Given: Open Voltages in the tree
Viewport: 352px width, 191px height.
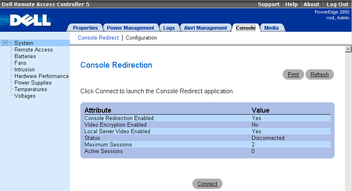Looking at the screenshot, I should [x=25, y=96].
